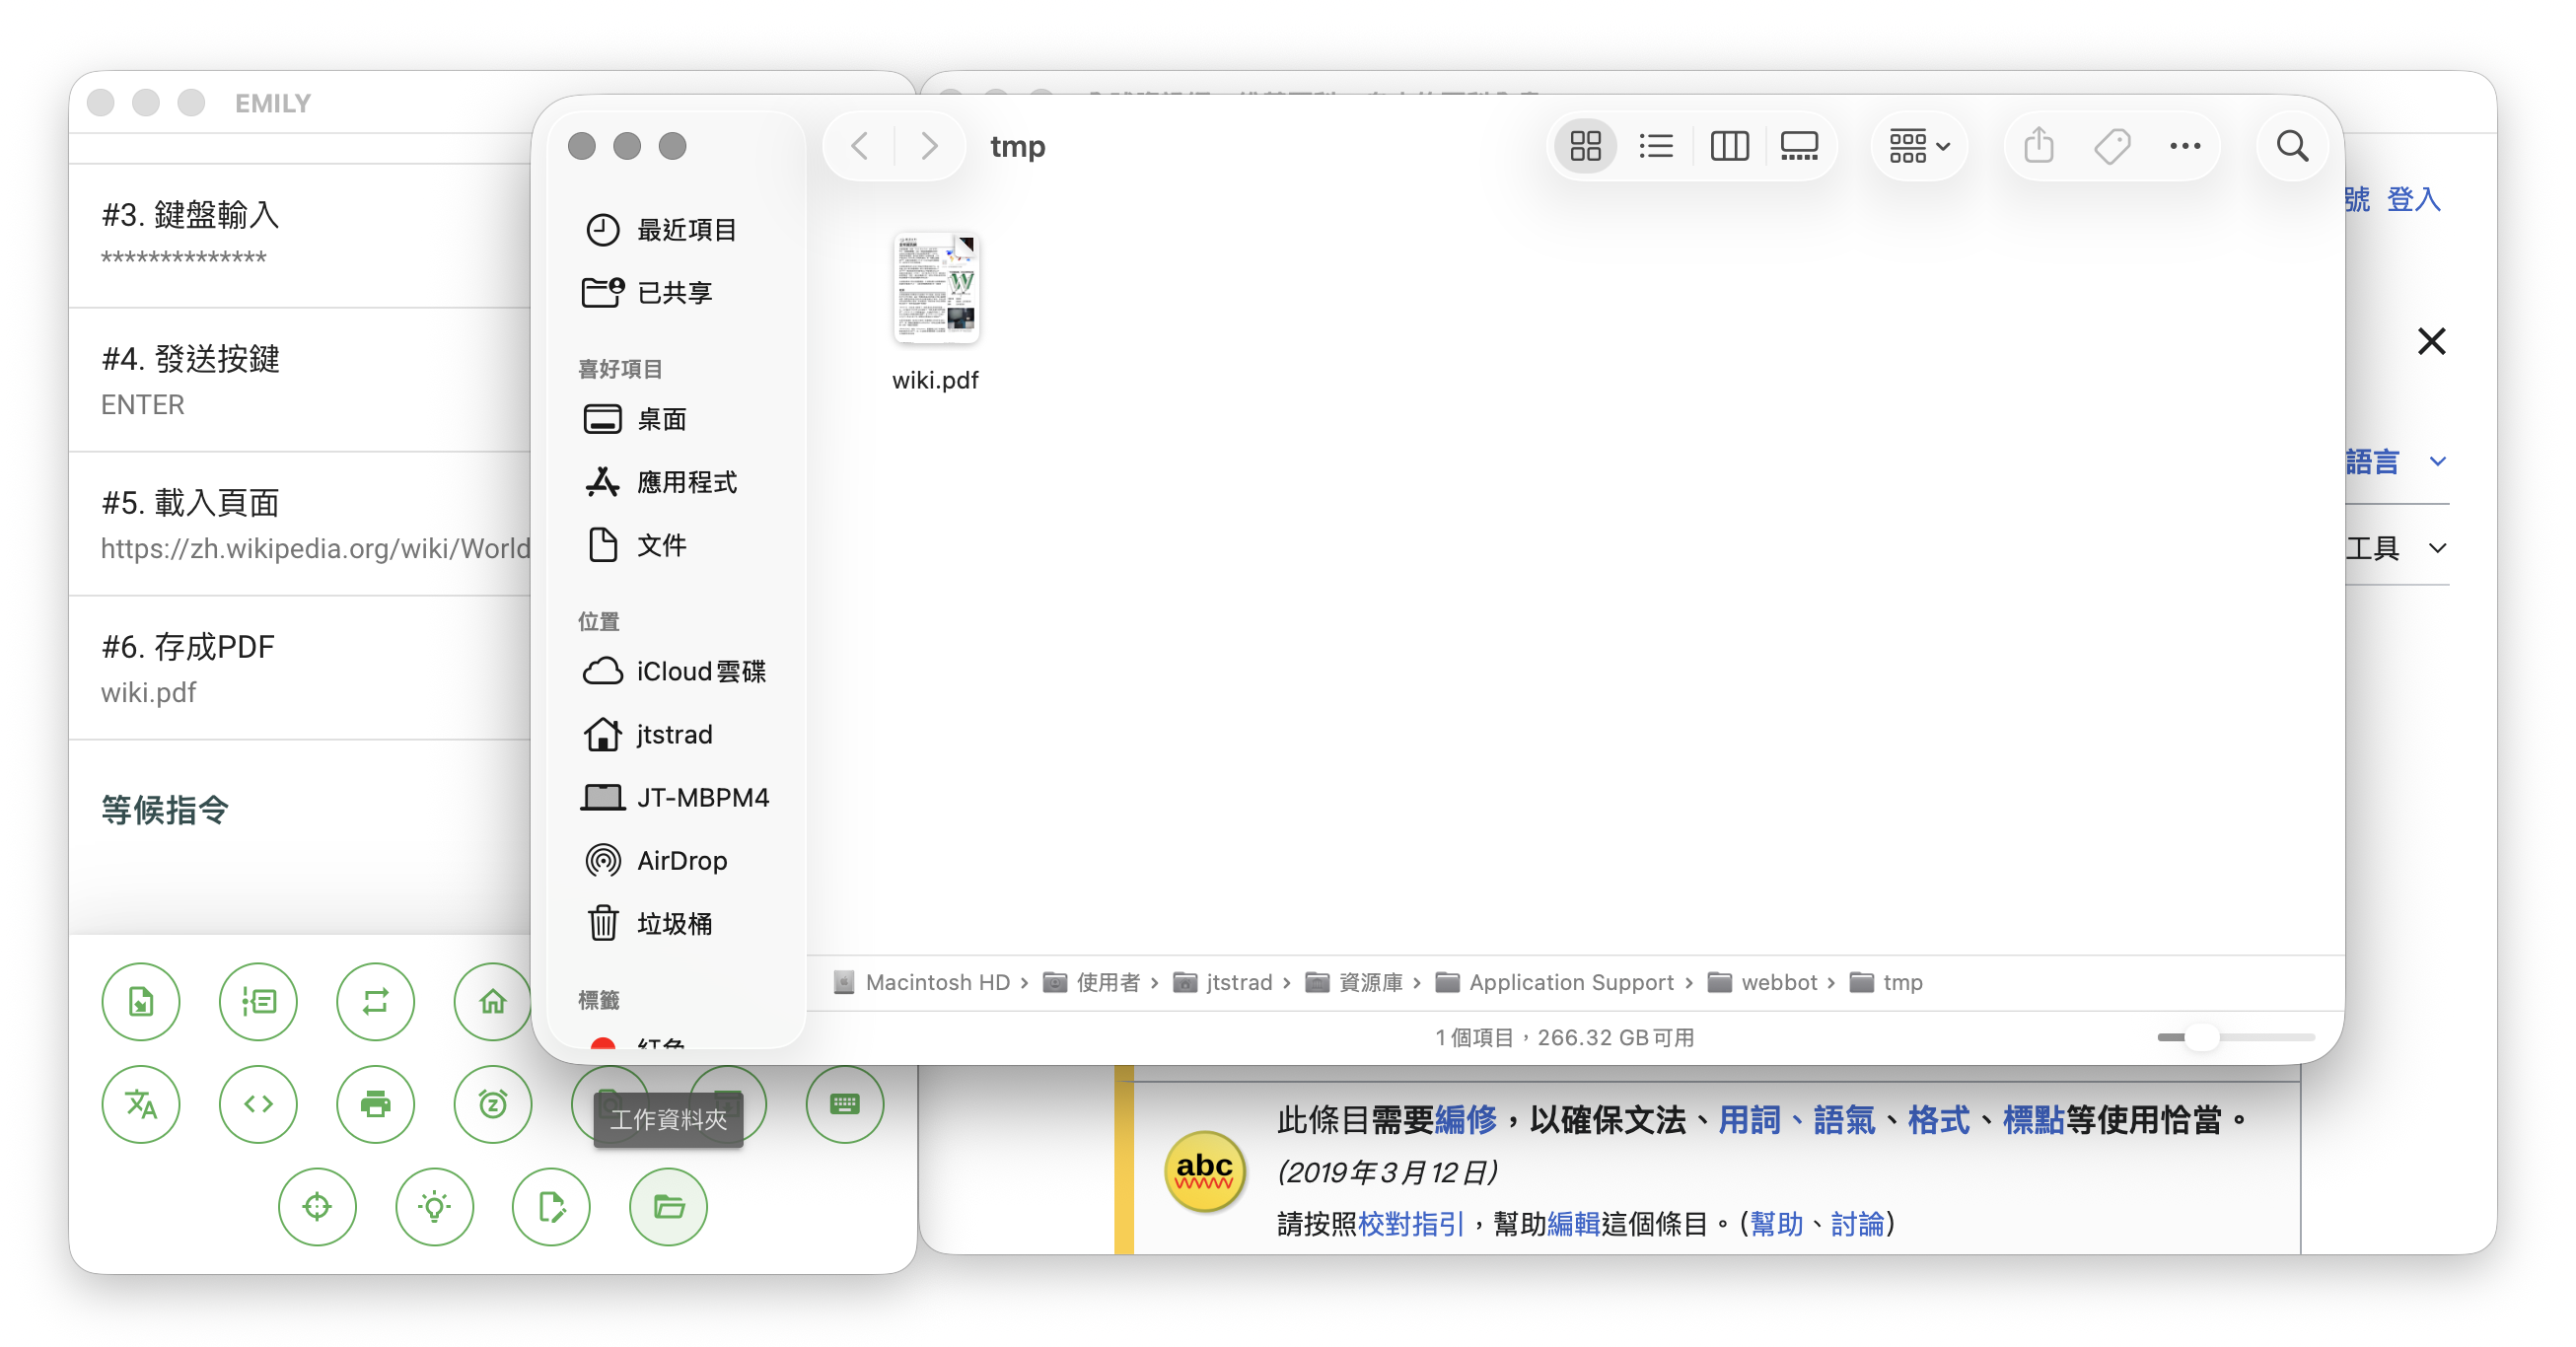Click the loop repeat arrows icon
This screenshot has width=2576, height=1347.
375,1001
